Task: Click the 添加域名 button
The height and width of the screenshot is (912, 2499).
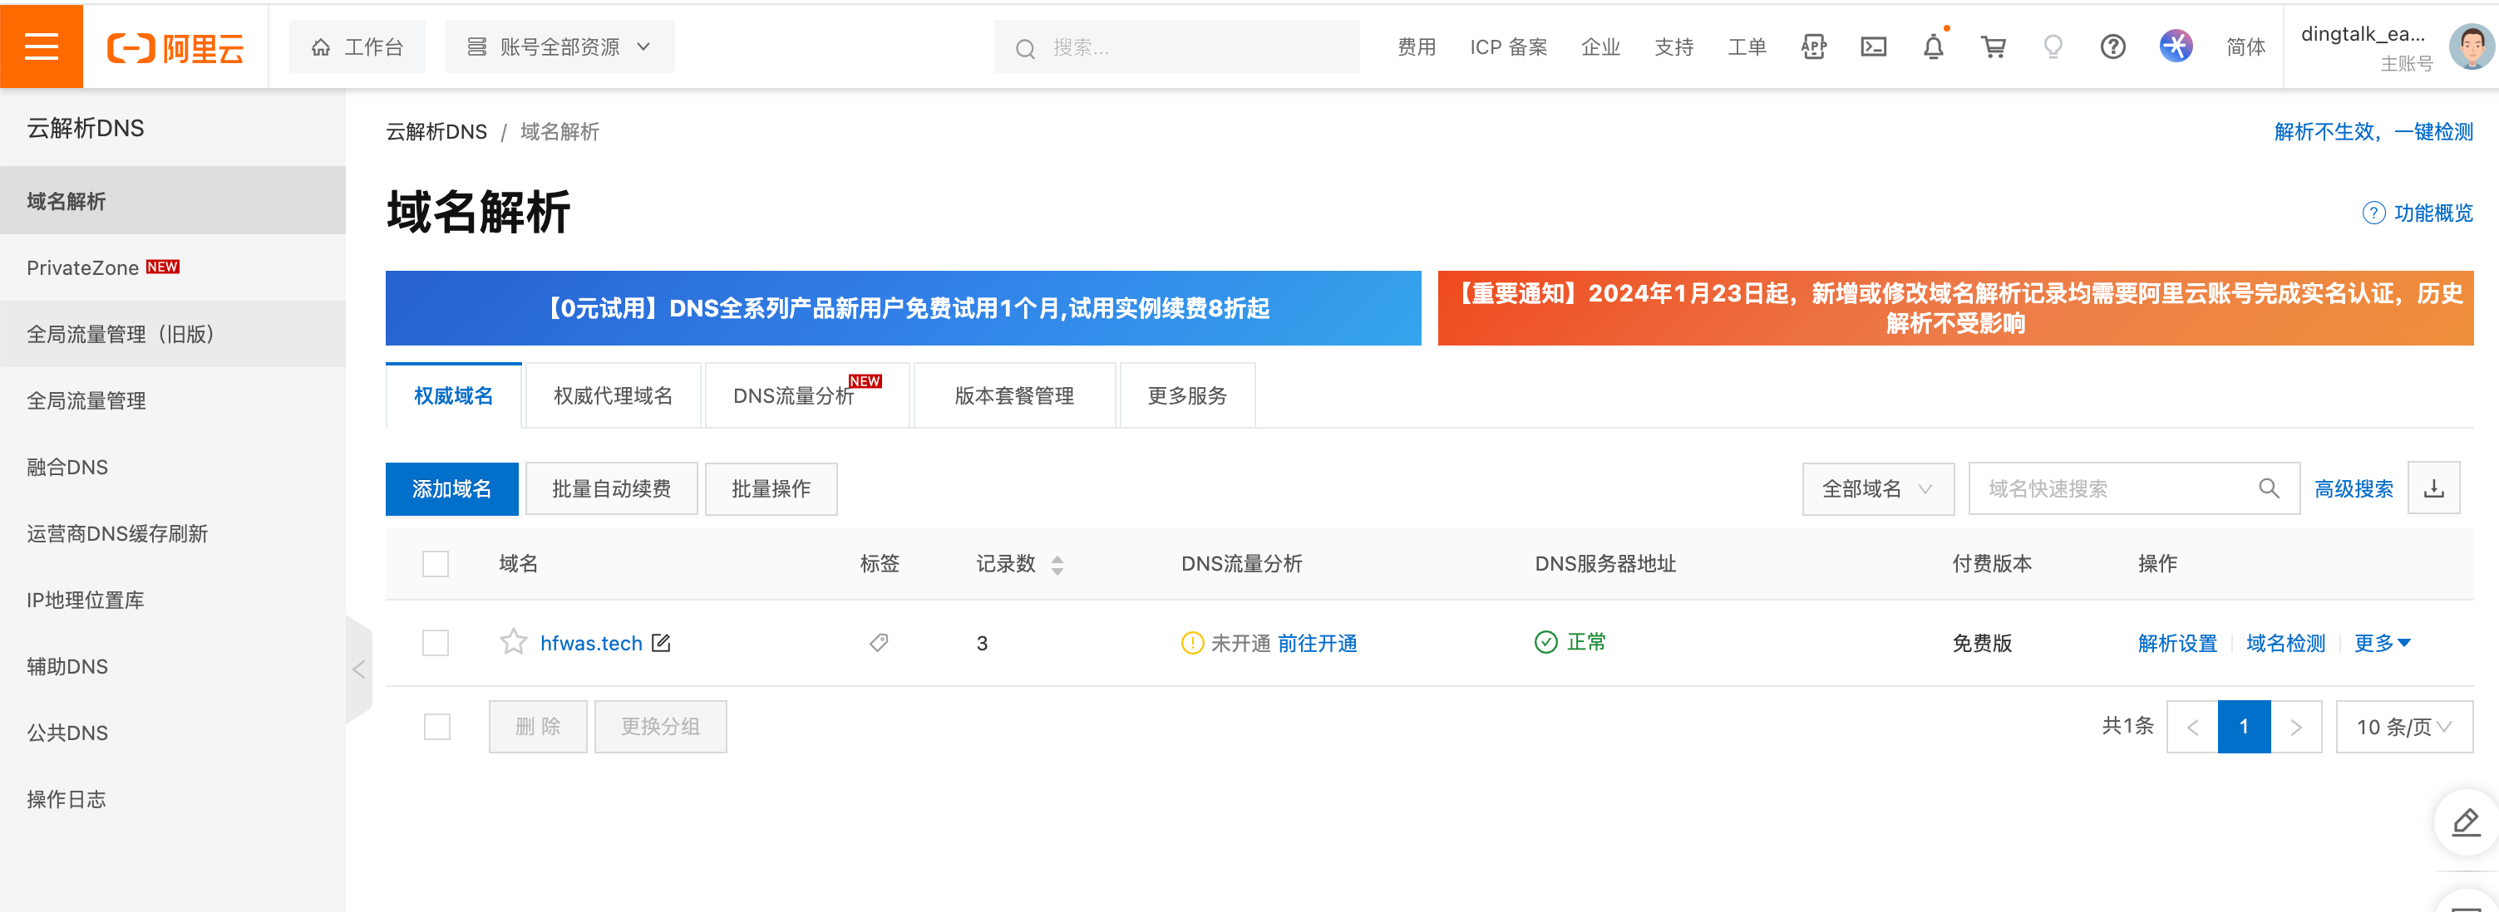Action: pyautogui.click(x=451, y=488)
